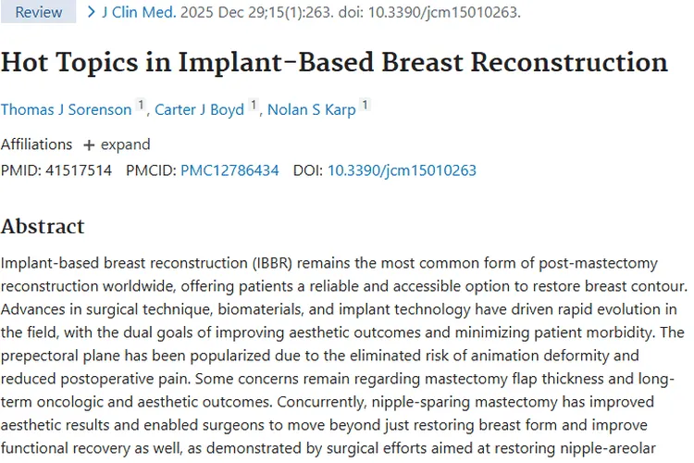Screen dimensions: 694x463
Task: Click the article title heading
Action: (x=334, y=62)
